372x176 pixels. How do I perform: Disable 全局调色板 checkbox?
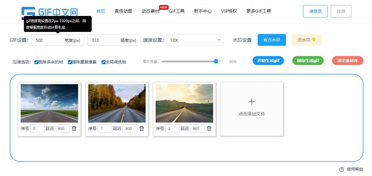(x=104, y=62)
